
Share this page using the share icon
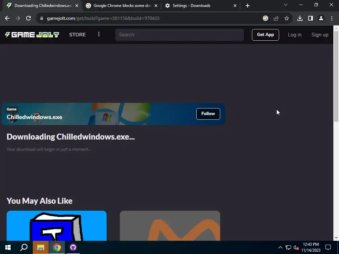(276, 19)
